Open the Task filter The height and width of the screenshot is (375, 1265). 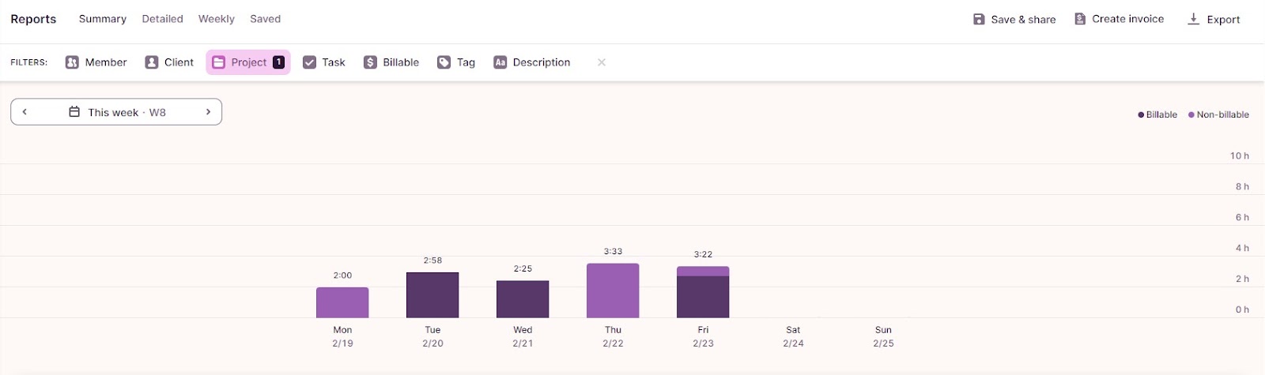coord(324,62)
